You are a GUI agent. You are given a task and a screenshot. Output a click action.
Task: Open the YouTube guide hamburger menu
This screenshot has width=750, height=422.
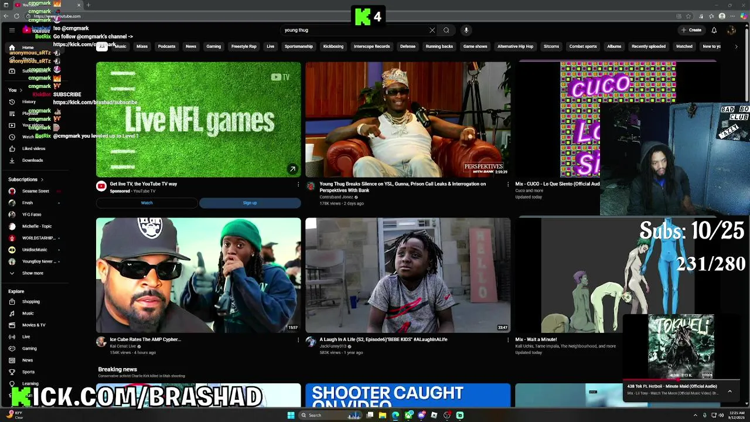tap(12, 30)
